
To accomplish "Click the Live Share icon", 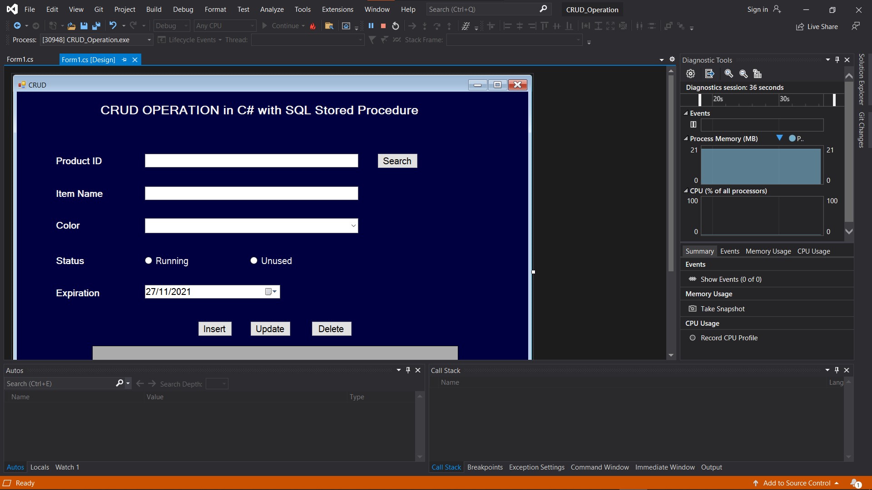I will tap(800, 27).
